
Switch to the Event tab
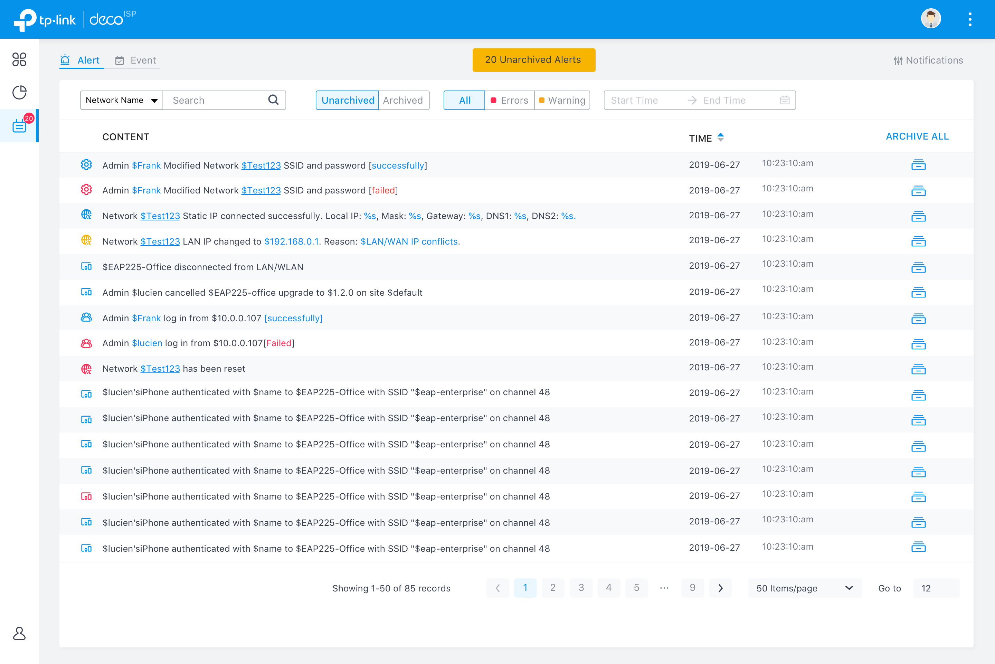[135, 60]
